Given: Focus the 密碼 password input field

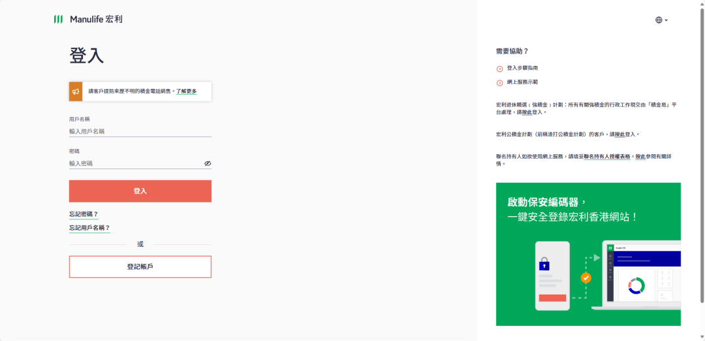Looking at the screenshot, I should 134,163.
